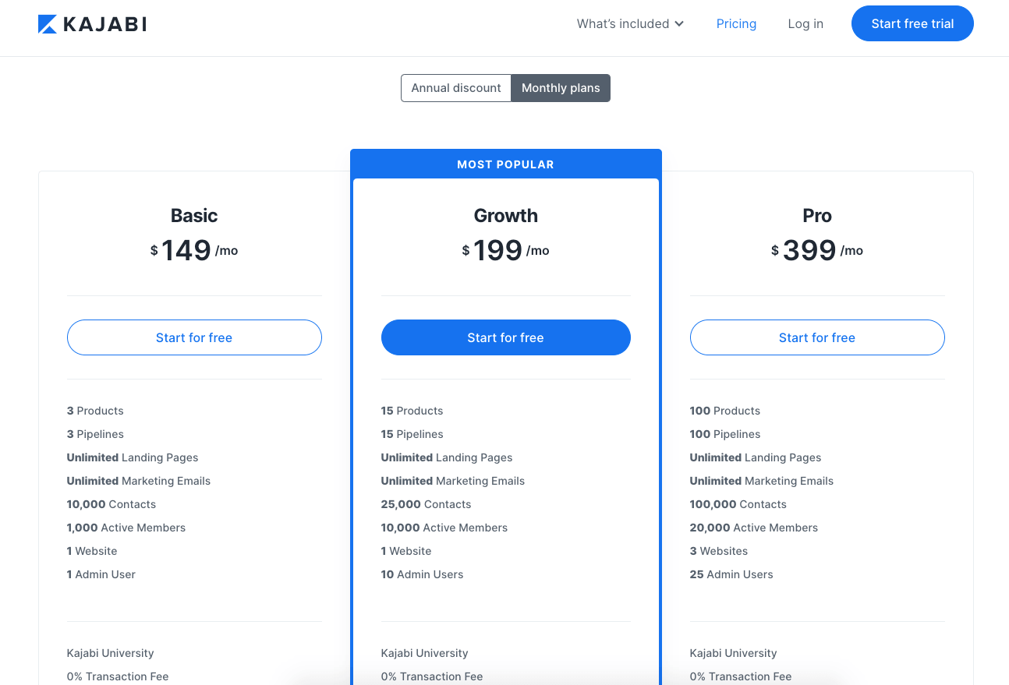Click Unlimited Marketing Emails in Pro plan
This screenshot has width=1009, height=685.
(x=762, y=481)
